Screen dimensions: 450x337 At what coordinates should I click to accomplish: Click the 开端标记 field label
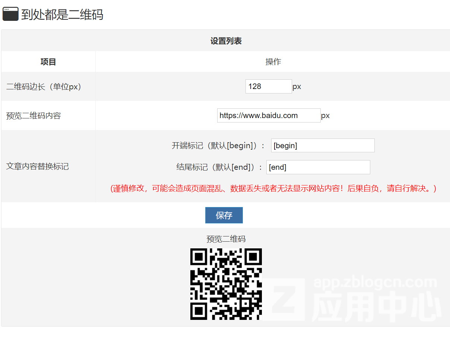coord(218,146)
